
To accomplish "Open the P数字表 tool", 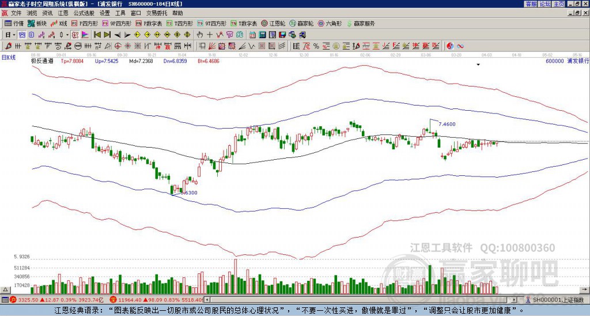I will pyautogui.click(x=149, y=23).
